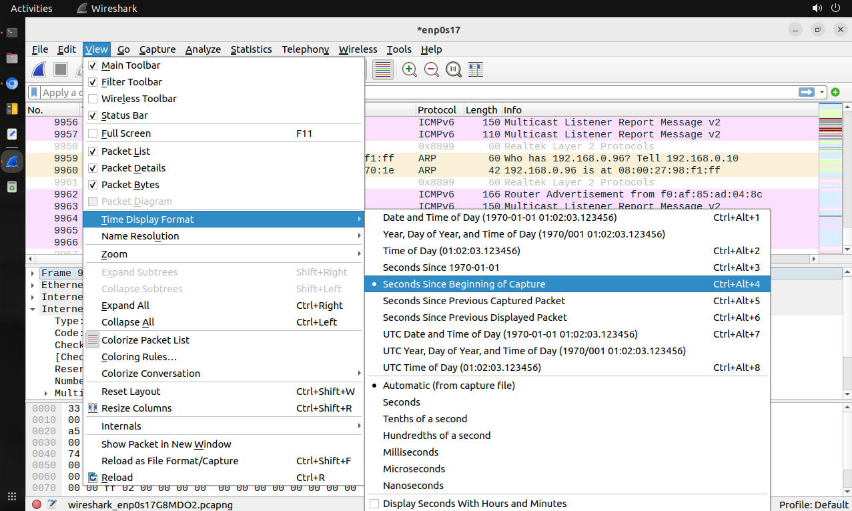852x511 pixels.
Task: Reset zoom with the 1:1 magnifier icon
Action: pyautogui.click(x=454, y=69)
